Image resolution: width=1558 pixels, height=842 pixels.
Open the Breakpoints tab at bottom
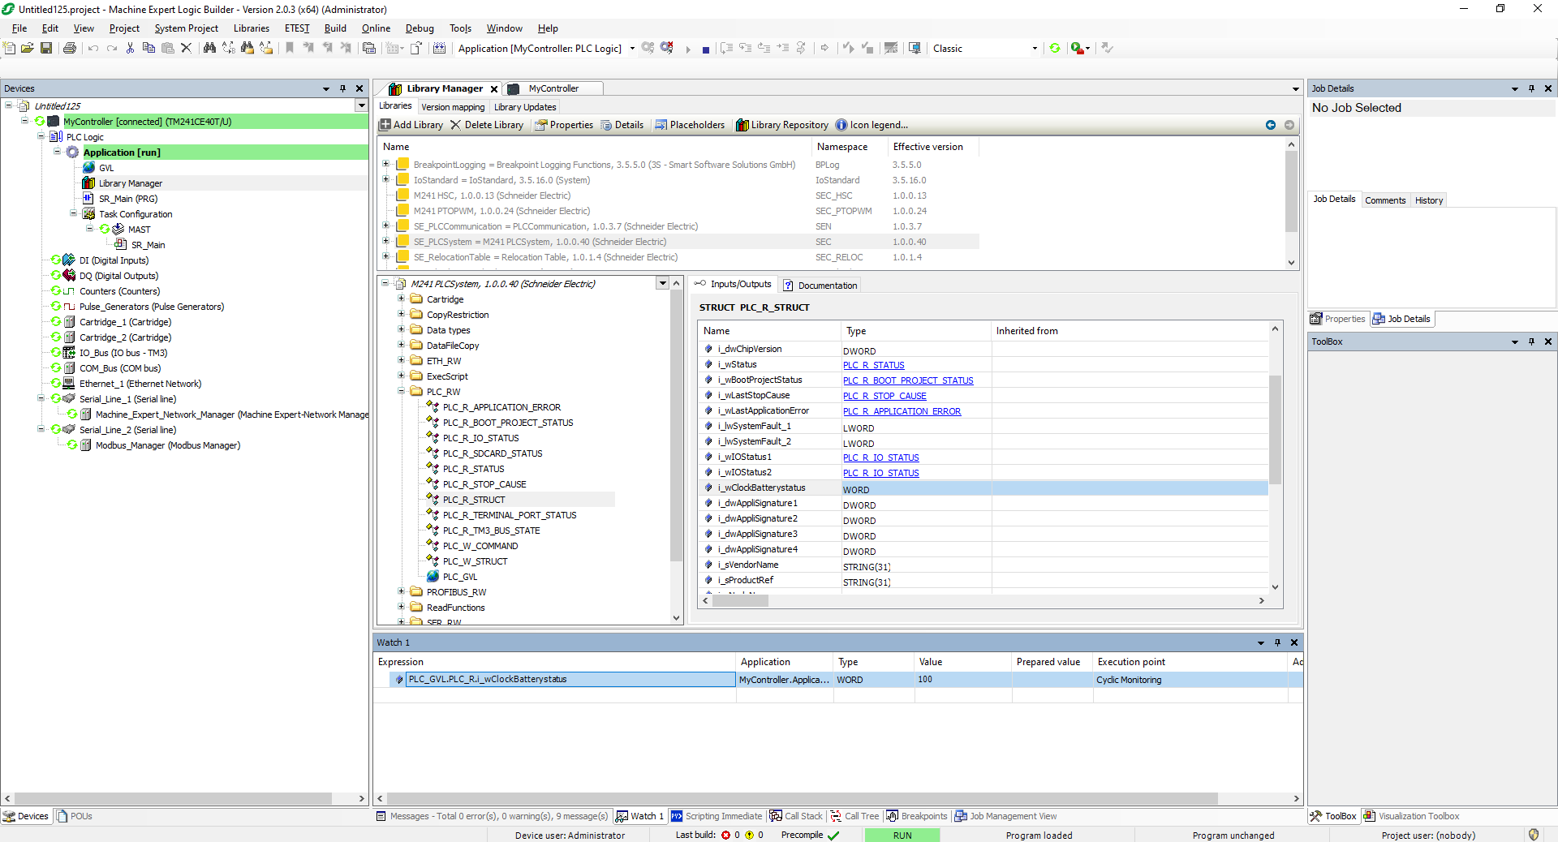(x=916, y=816)
